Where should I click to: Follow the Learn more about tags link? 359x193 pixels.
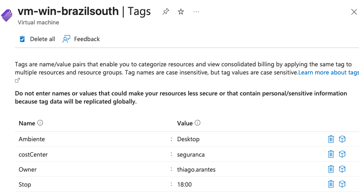[329, 72]
